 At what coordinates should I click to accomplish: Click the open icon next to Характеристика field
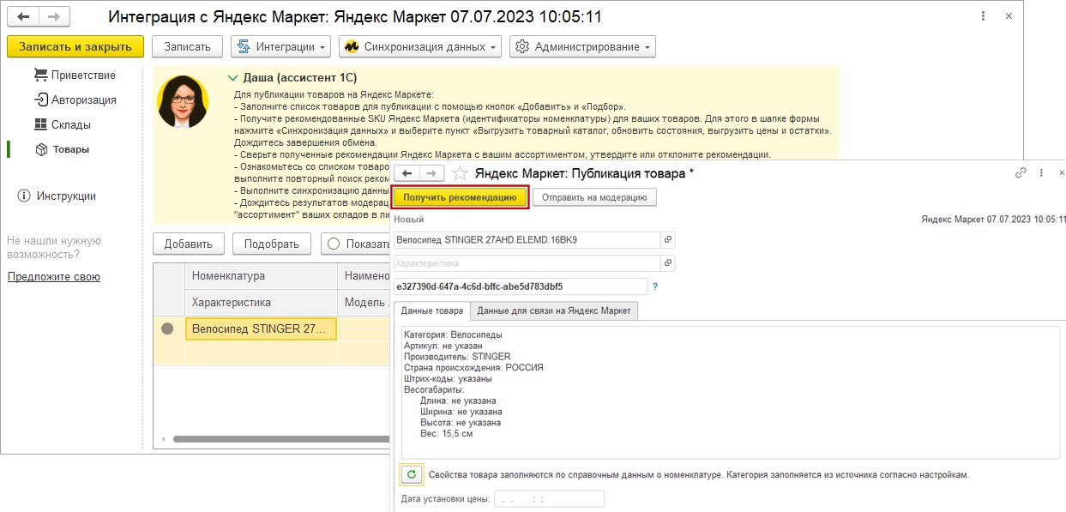pyautogui.click(x=669, y=263)
